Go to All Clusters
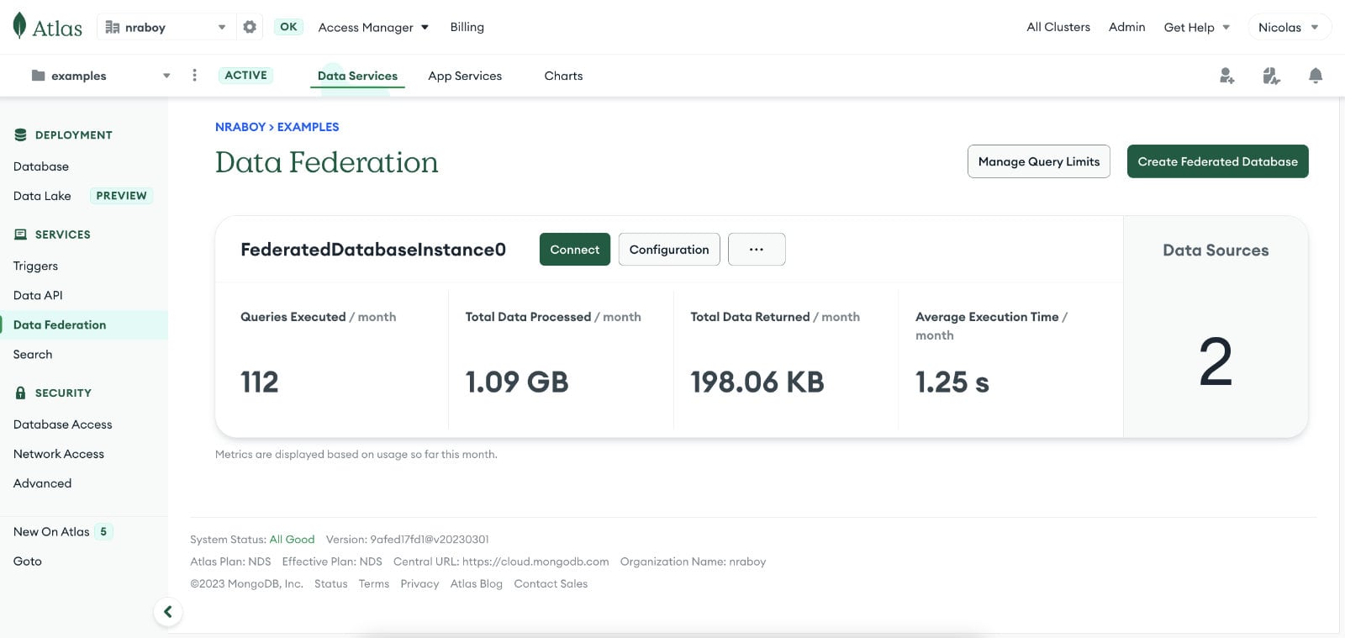1345x638 pixels. click(1058, 27)
